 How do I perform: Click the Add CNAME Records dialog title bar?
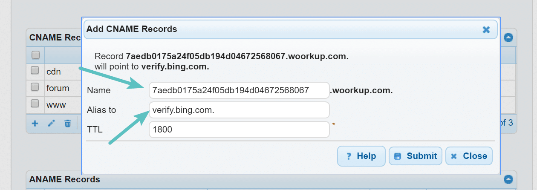(291, 29)
